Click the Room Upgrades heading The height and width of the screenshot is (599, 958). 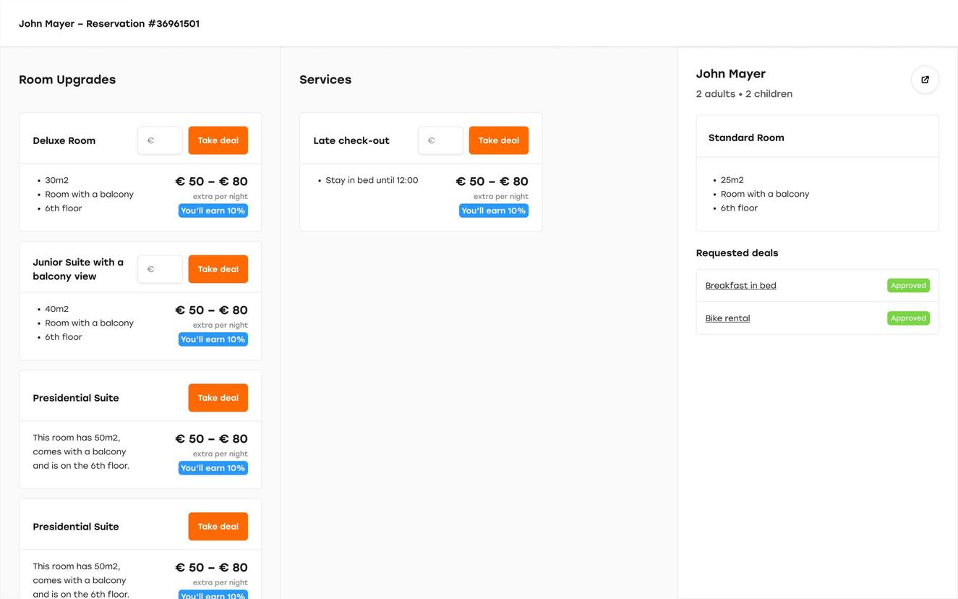(x=67, y=80)
